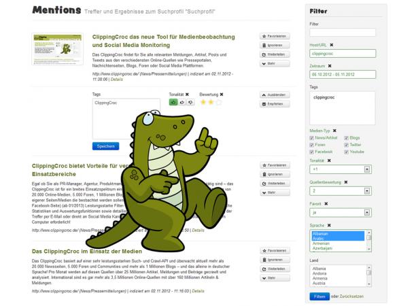Remove the Sprache filter via its X
418x306 pixels.
pyautogui.click(x=329, y=225)
